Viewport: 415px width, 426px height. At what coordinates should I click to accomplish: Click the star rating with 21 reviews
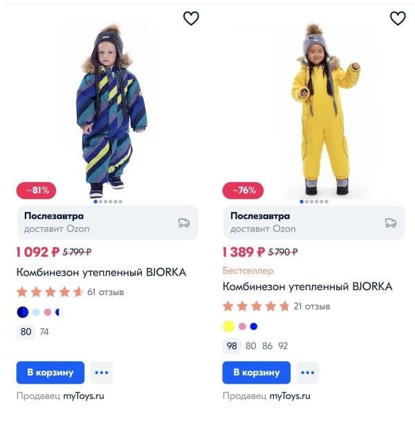pos(256,306)
